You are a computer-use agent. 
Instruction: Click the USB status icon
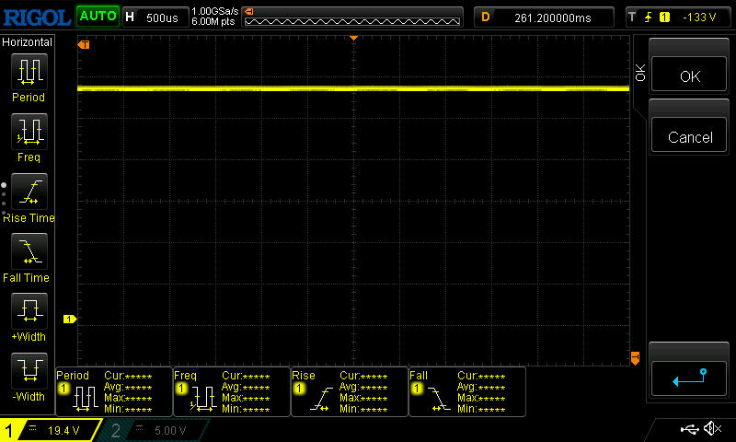pos(690,429)
